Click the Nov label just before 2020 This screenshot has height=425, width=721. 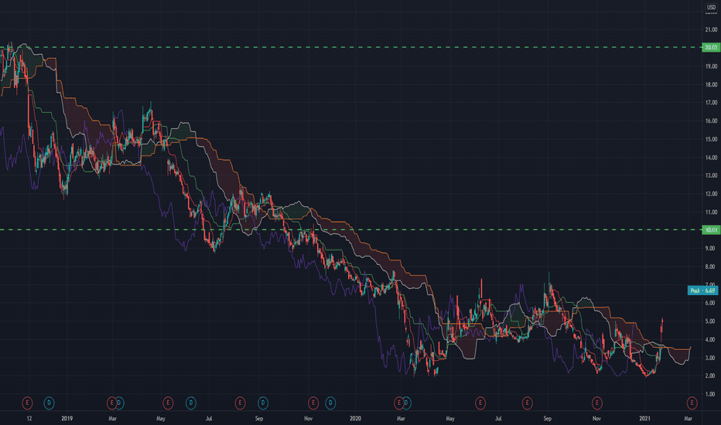[x=308, y=419]
